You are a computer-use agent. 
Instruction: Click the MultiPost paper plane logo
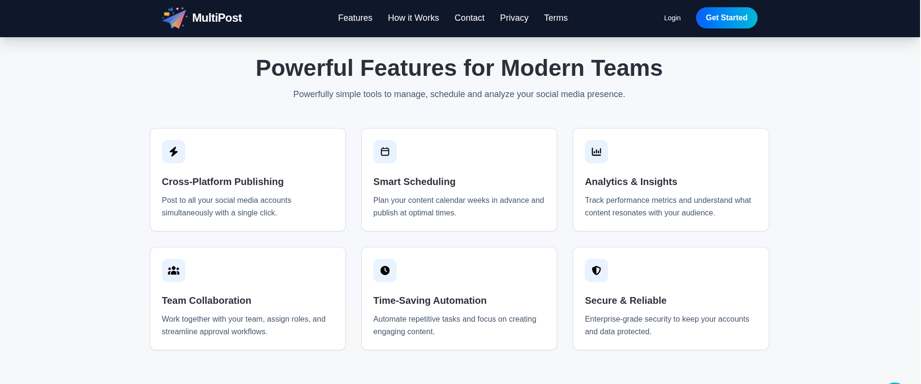tap(174, 18)
